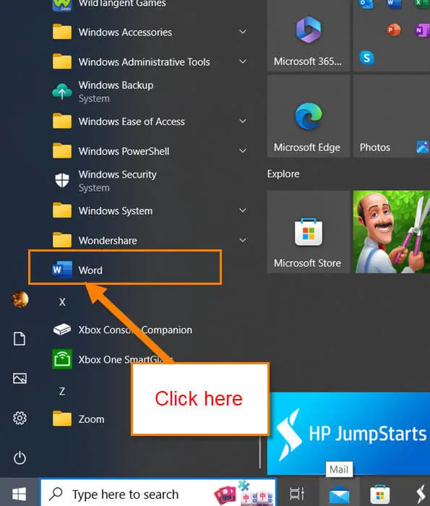This screenshot has height=506, width=430.
Task: Click the Windows Ease of Access label
Action: 132,121
